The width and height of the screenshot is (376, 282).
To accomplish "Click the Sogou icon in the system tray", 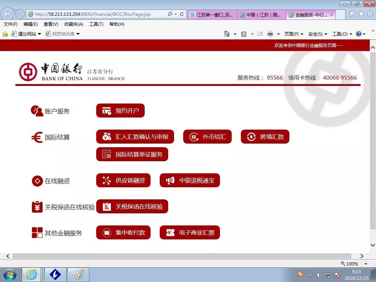I will [300, 275].
